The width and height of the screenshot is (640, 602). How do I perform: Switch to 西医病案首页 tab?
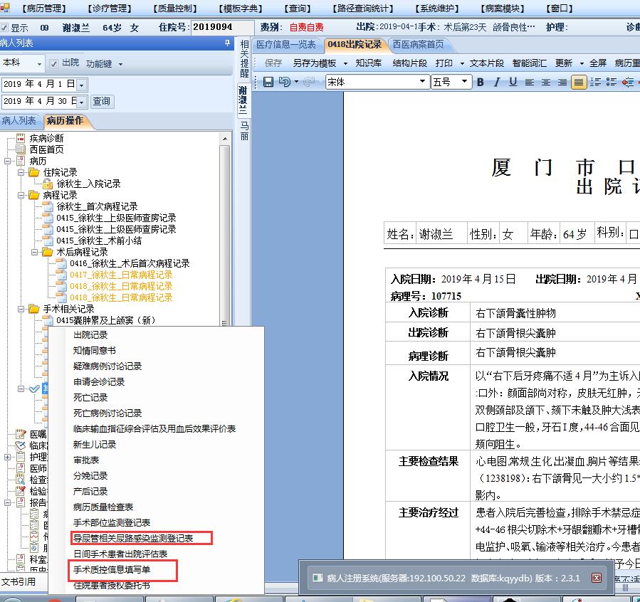(419, 44)
